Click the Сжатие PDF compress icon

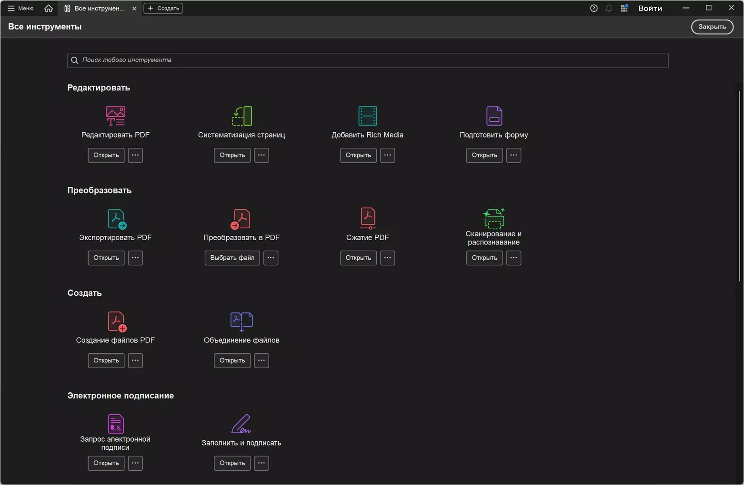point(368,218)
